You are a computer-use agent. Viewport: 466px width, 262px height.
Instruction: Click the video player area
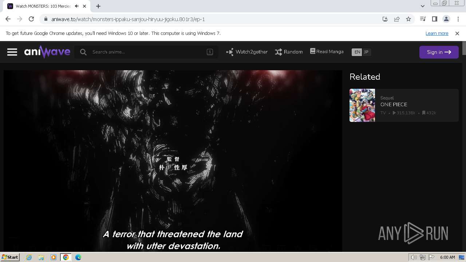173,161
